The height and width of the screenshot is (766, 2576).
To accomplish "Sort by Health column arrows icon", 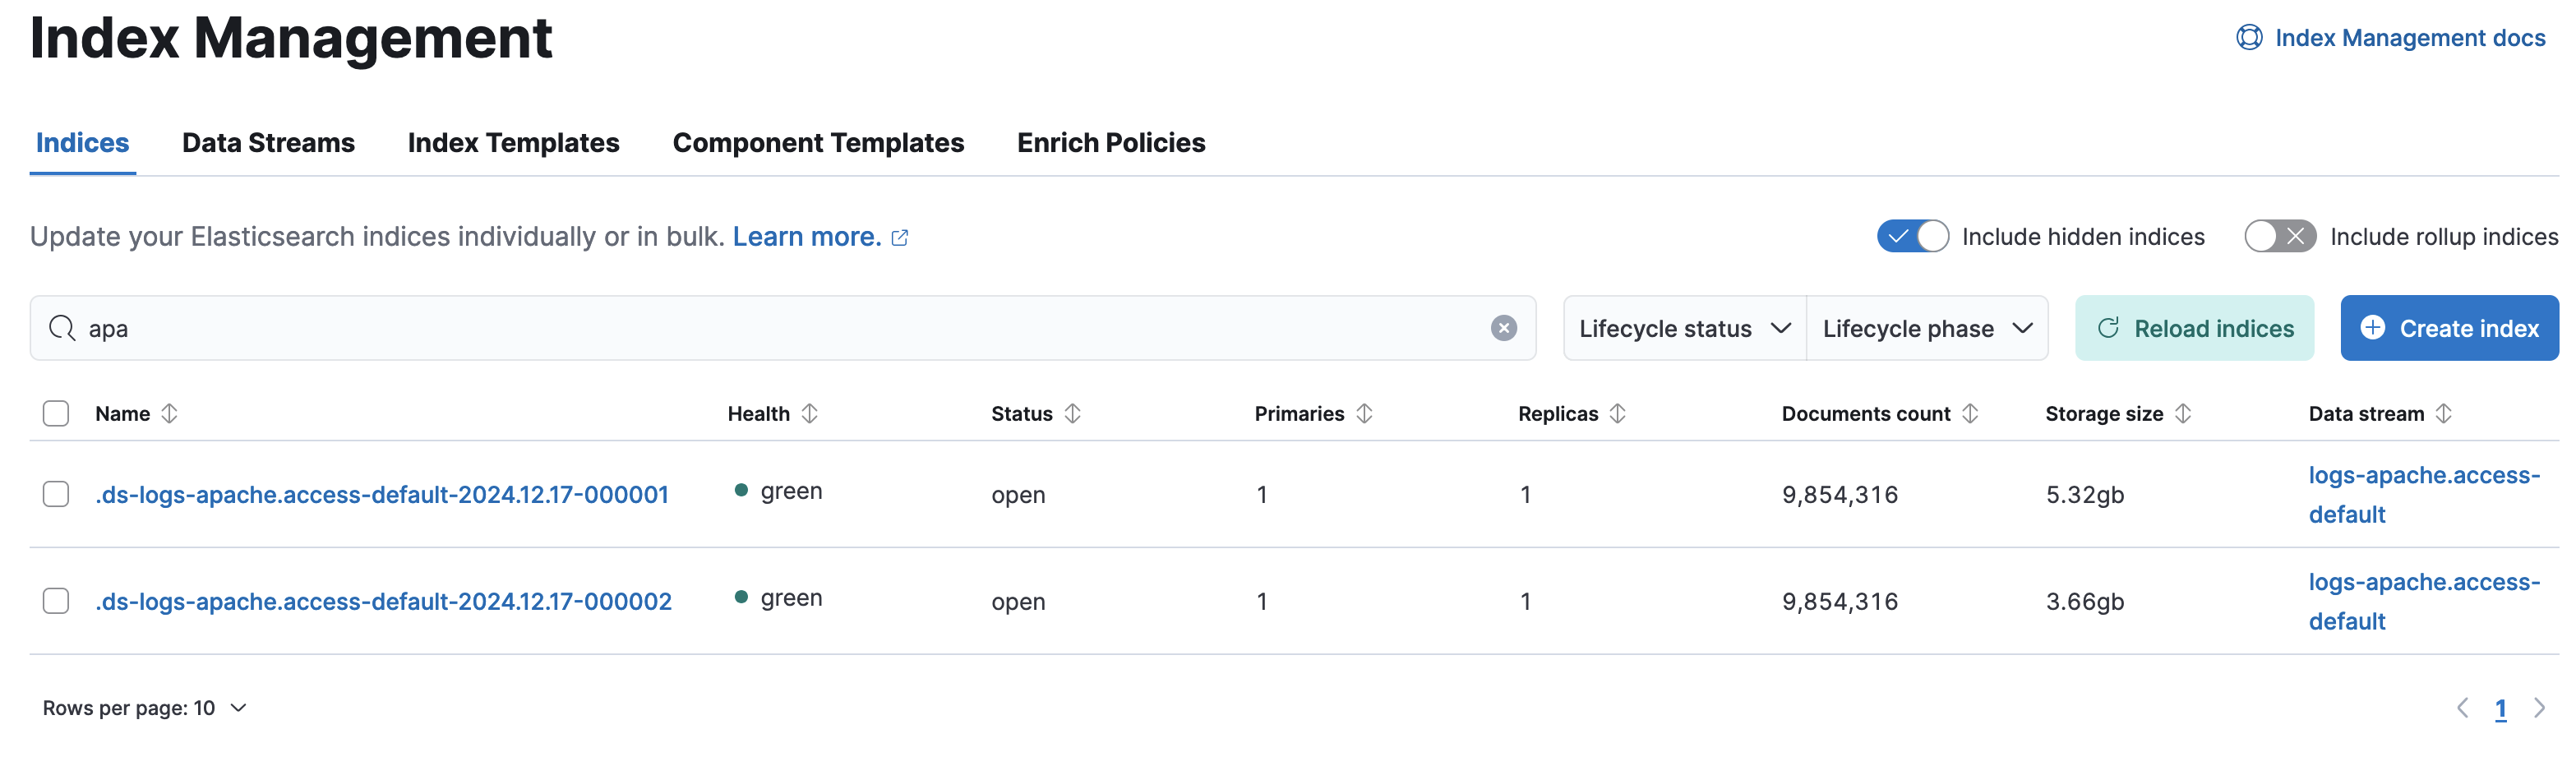I will pos(810,413).
